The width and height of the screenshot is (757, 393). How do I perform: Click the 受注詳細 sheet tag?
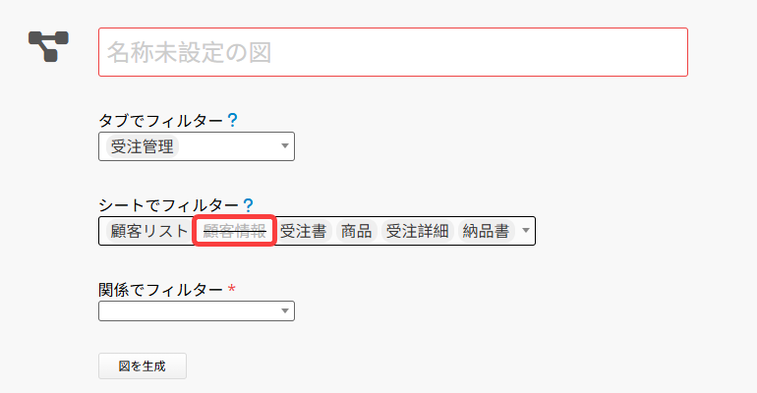417,232
